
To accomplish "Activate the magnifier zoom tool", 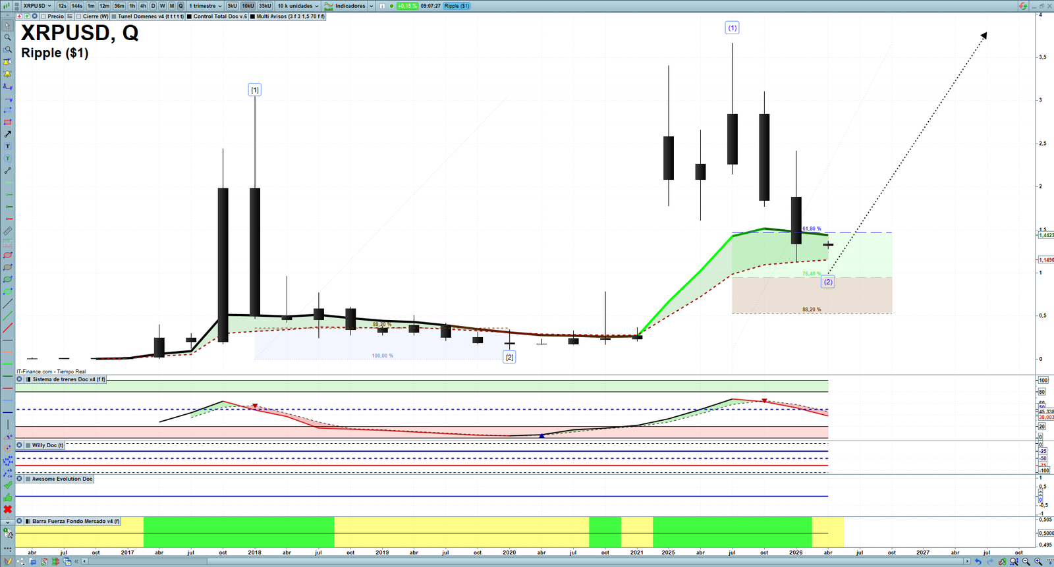I will tap(7, 38).
